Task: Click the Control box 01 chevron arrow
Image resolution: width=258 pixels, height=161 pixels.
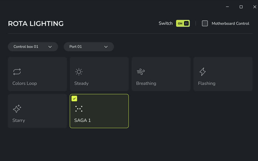Action: (x=50, y=47)
